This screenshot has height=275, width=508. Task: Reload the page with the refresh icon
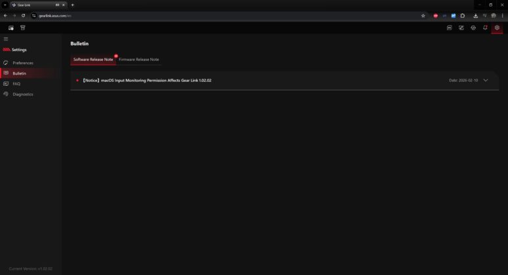tap(23, 16)
